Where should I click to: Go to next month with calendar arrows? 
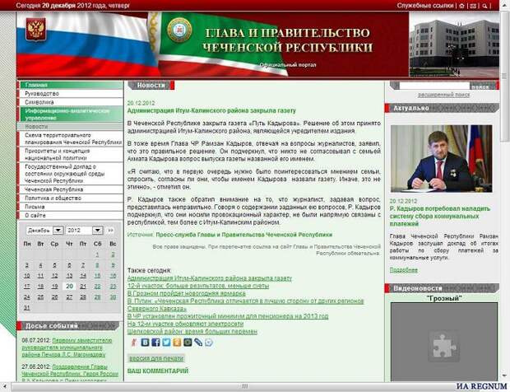[x=110, y=231]
